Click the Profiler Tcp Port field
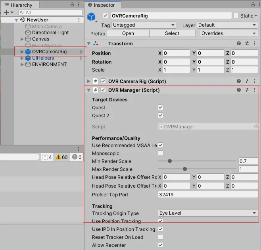Screen dimensions: 261x250 (208, 194)
